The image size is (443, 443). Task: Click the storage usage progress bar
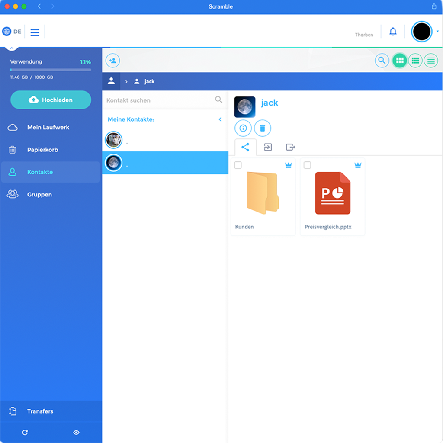[x=51, y=70]
